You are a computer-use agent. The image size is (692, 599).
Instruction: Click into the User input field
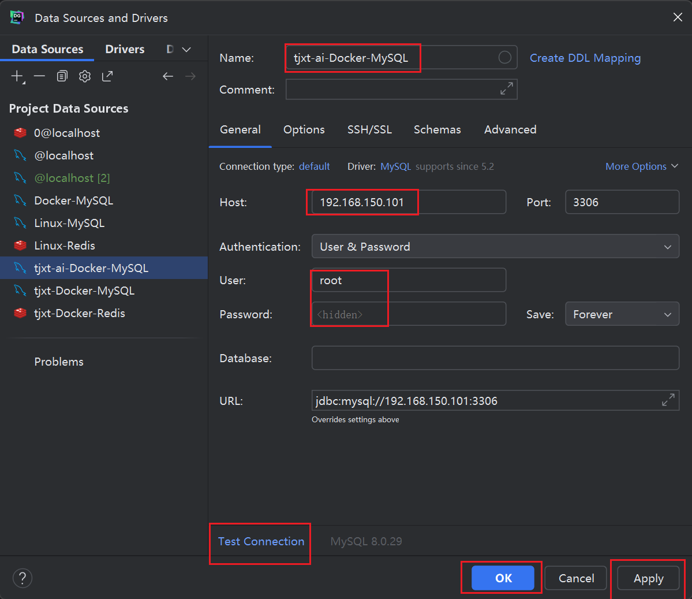[x=409, y=280]
